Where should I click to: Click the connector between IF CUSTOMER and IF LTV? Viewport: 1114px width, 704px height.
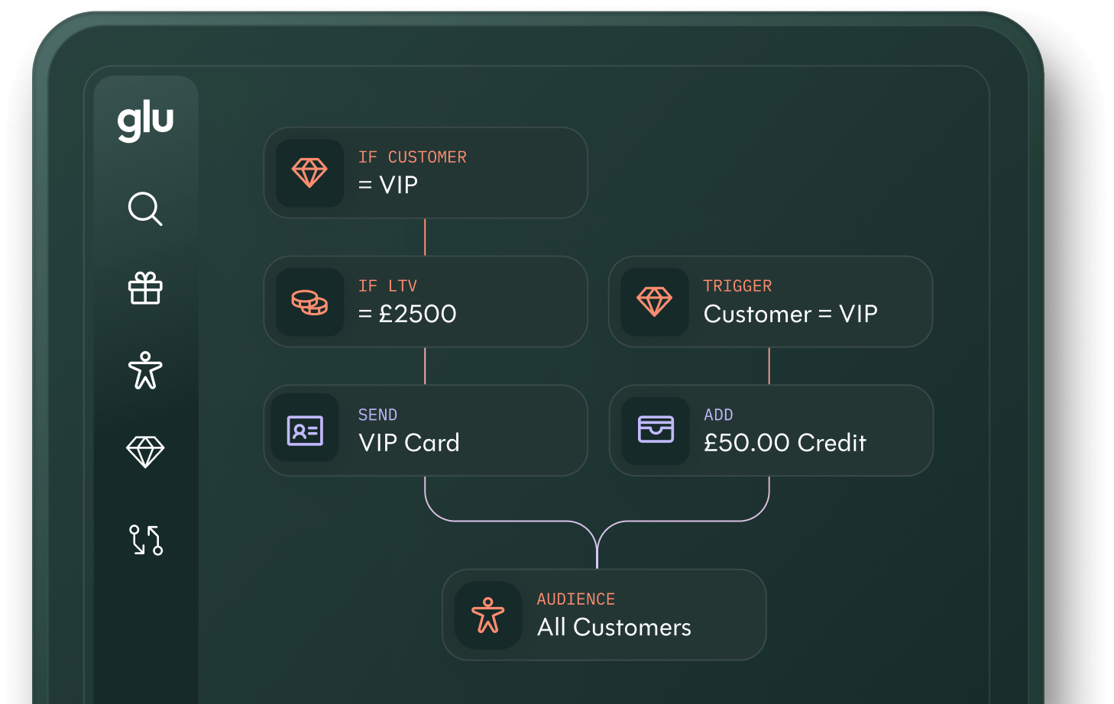[x=425, y=237]
